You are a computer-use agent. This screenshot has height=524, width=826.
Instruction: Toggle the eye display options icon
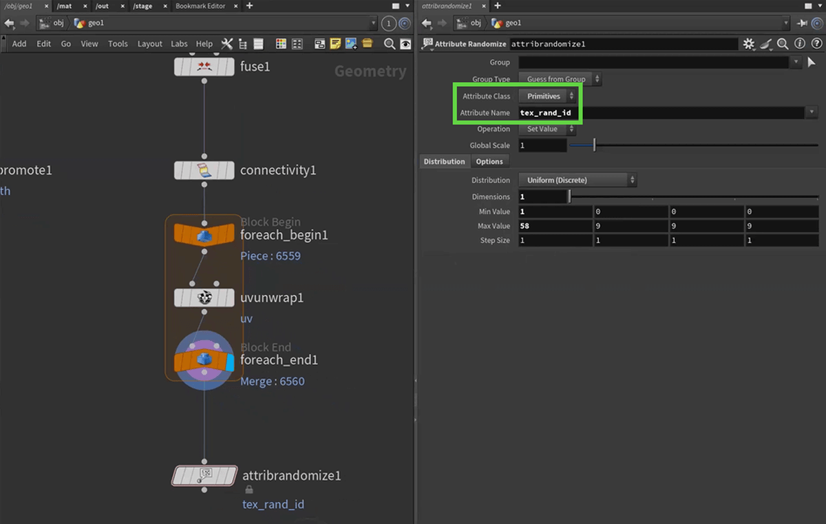coord(406,43)
